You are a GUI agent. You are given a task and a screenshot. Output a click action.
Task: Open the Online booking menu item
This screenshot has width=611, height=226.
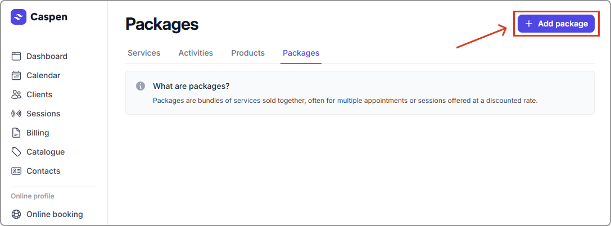coord(55,214)
